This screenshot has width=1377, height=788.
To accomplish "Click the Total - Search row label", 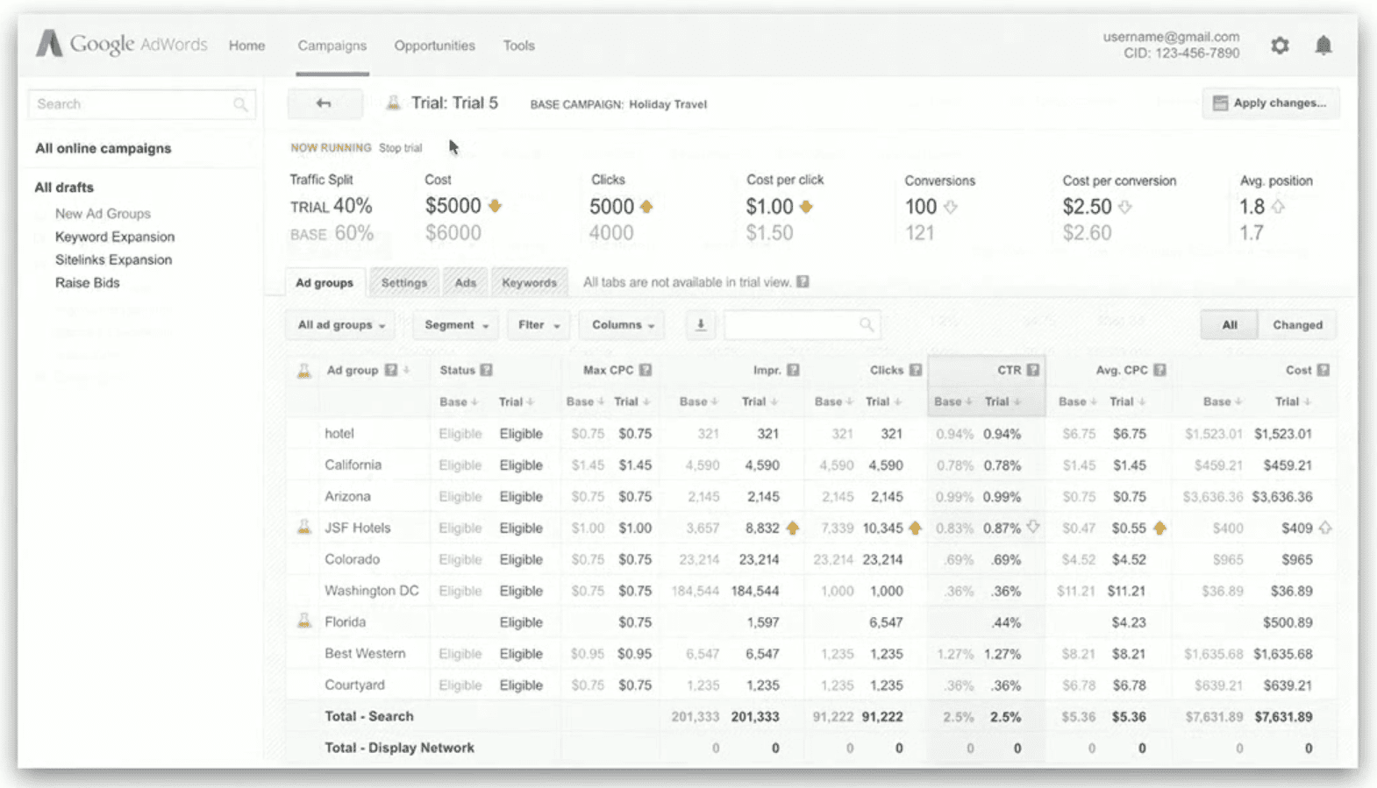I will 369,716.
